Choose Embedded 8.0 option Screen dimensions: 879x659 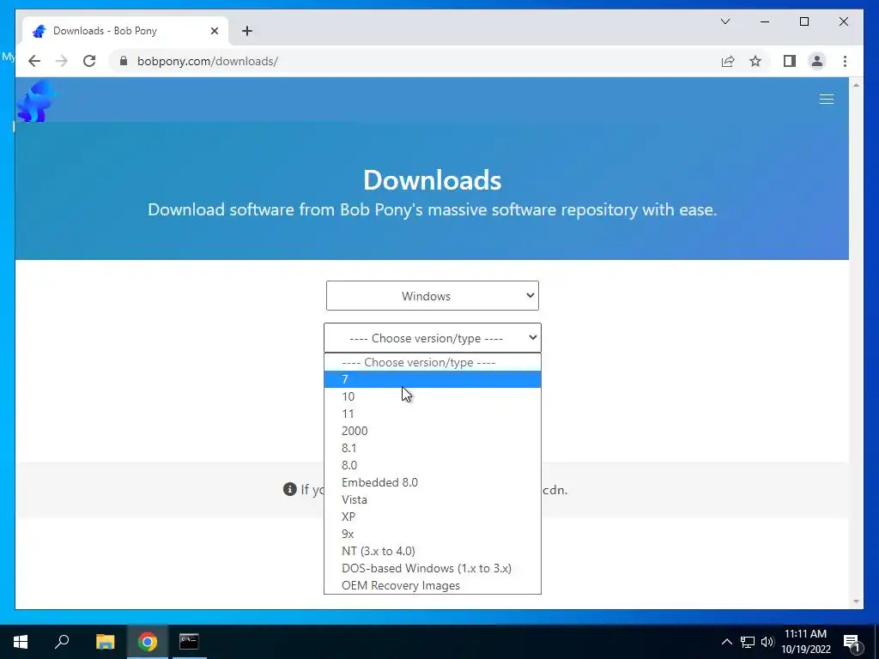pyautogui.click(x=433, y=482)
